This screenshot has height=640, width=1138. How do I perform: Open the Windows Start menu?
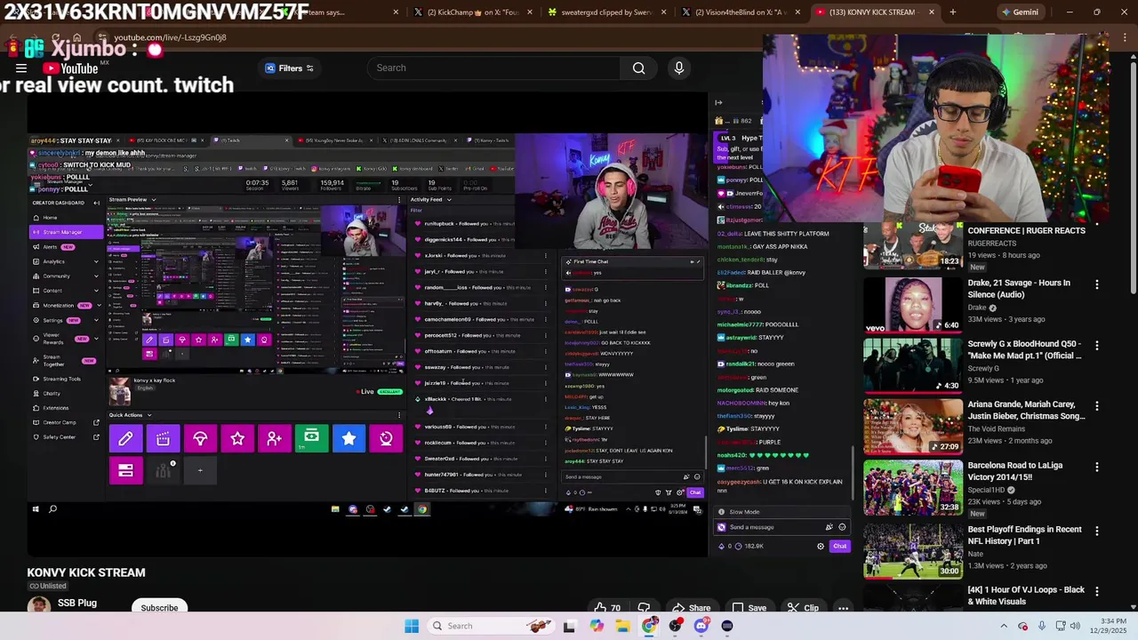coord(411,626)
